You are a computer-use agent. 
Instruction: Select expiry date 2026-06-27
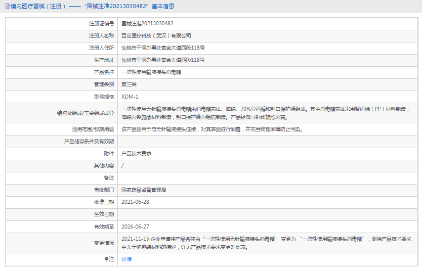[135, 227]
